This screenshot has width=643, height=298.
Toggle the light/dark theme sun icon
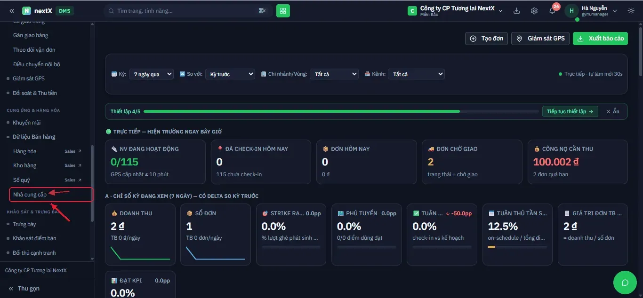[x=631, y=11]
